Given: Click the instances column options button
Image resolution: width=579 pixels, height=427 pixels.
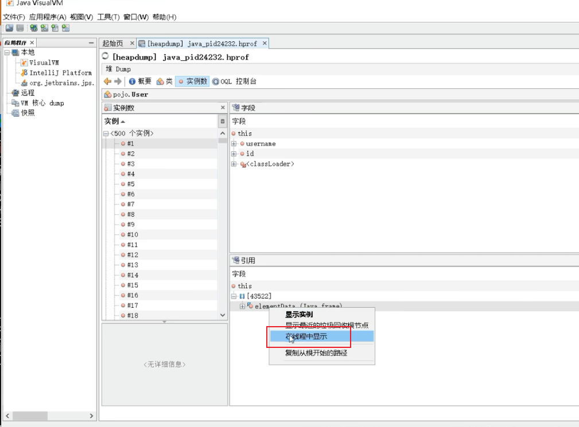Looking at the screenshot, I should (x=223, y=122).
